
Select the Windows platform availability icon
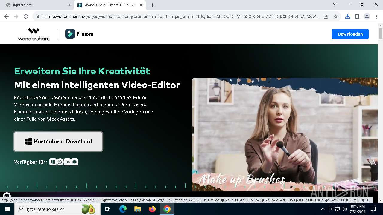pyautogui.click(x=53, y=162)
